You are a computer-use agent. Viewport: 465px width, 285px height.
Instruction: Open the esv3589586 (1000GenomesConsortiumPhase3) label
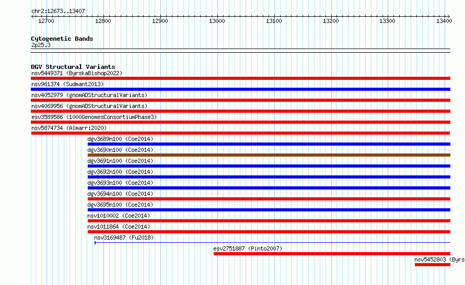(94, 117)
